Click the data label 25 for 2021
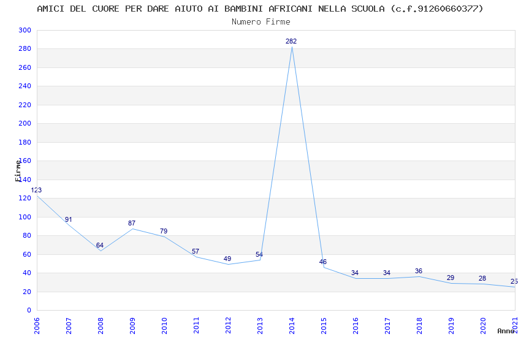The image size is (521, 337). [x=514, y=282]
